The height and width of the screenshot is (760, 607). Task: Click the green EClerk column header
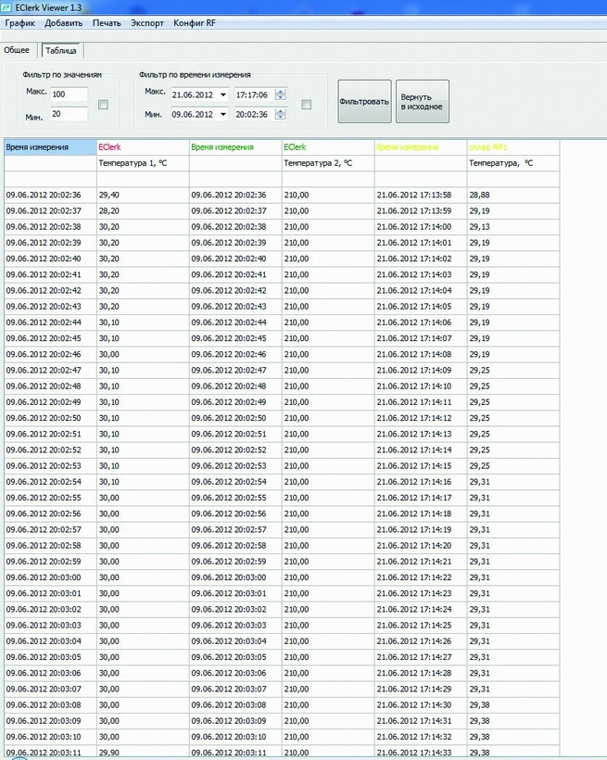[x=328, y=147]
